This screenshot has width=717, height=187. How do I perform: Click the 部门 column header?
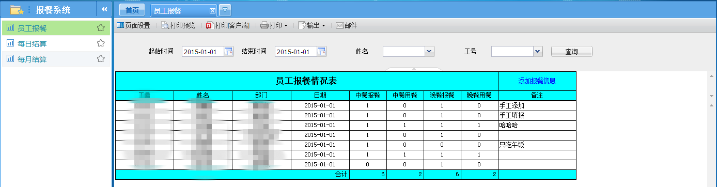(x=261, y=95)
